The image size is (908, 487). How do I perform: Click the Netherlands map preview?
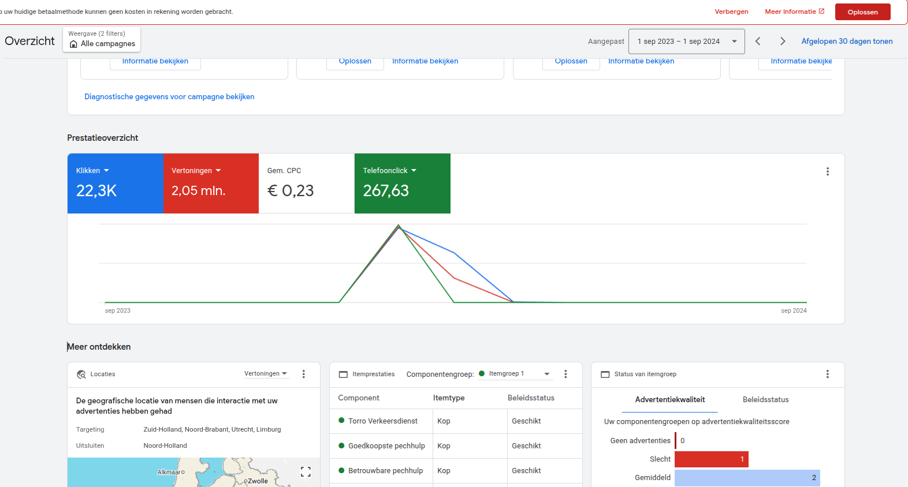(193, 473)
